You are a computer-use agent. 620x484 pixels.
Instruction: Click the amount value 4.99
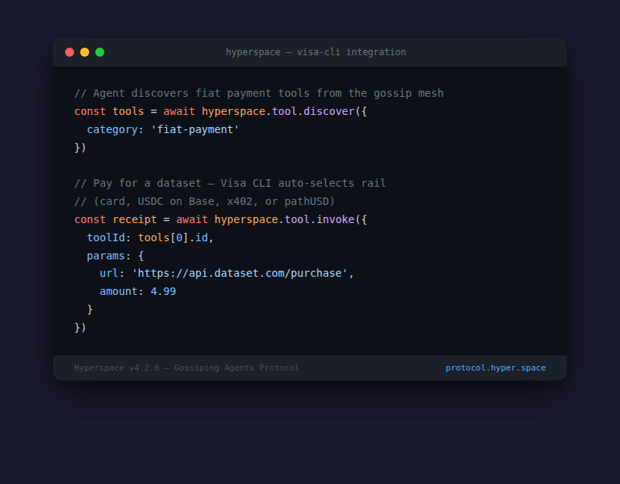163,291
